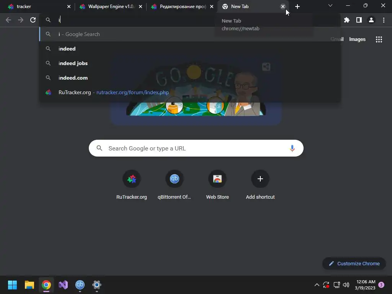Open the settings gear app in the taskbar
This screenshot has width=392, height=294.
(x=97, y=285)
